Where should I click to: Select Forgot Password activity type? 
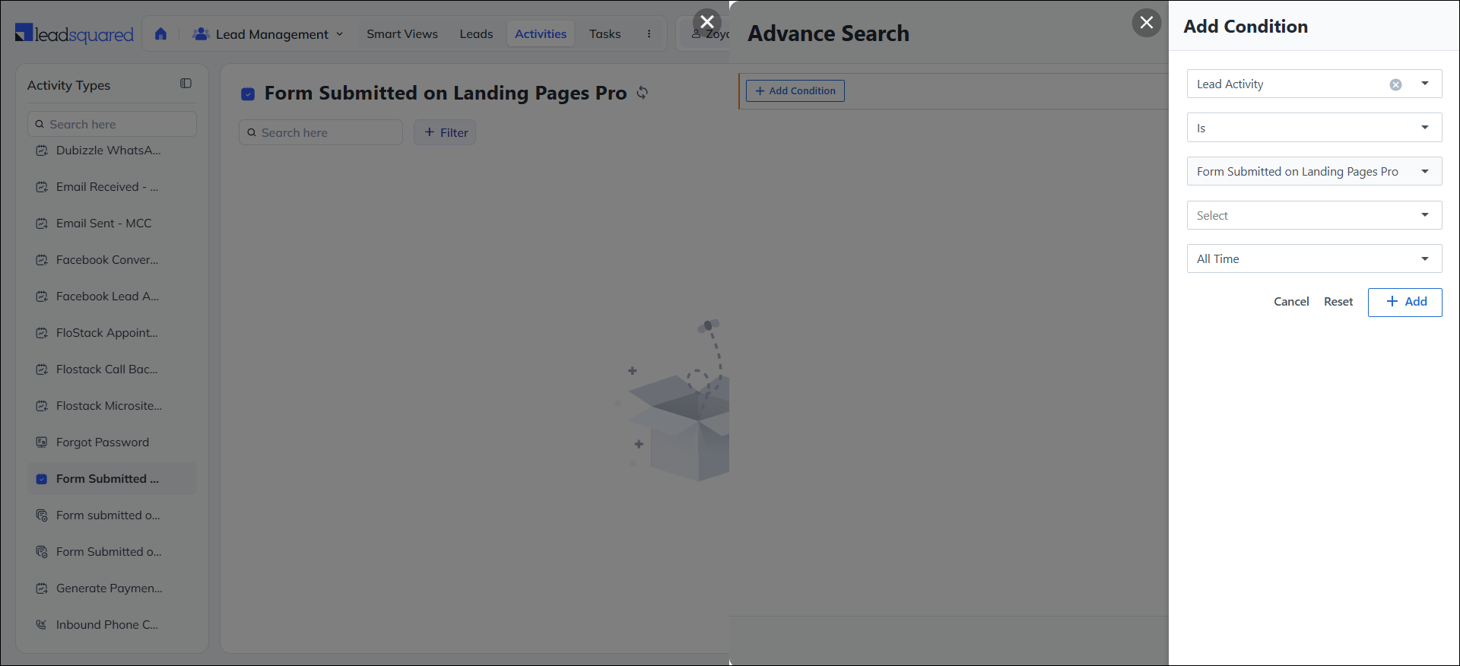[x=112, y=442]
